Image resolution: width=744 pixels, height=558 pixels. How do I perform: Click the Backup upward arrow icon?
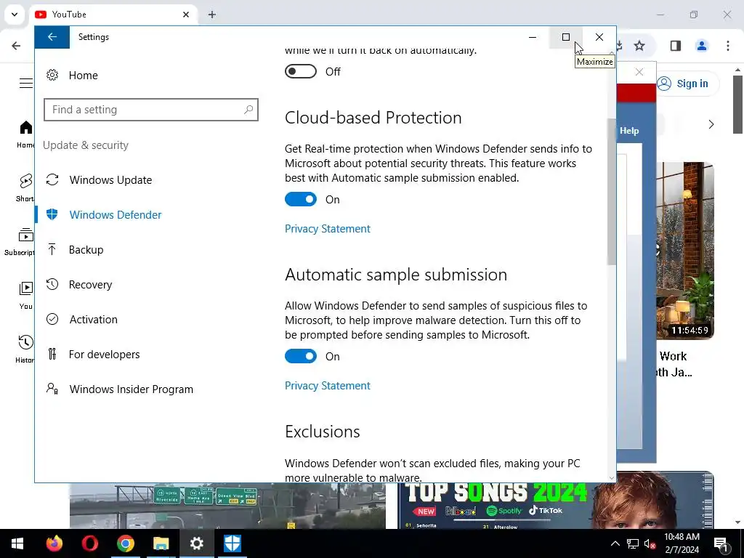pyautogui.click(x=52, y=249)
